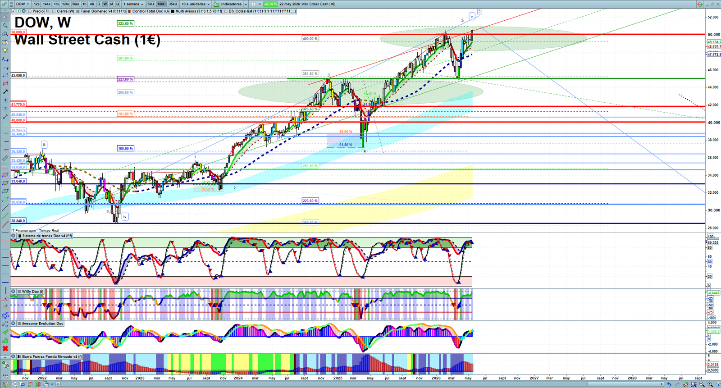The width and height of the screenshot is (721, 388).
Task: Select the magnifier zoom tool
Action: (x=5, y=25)
